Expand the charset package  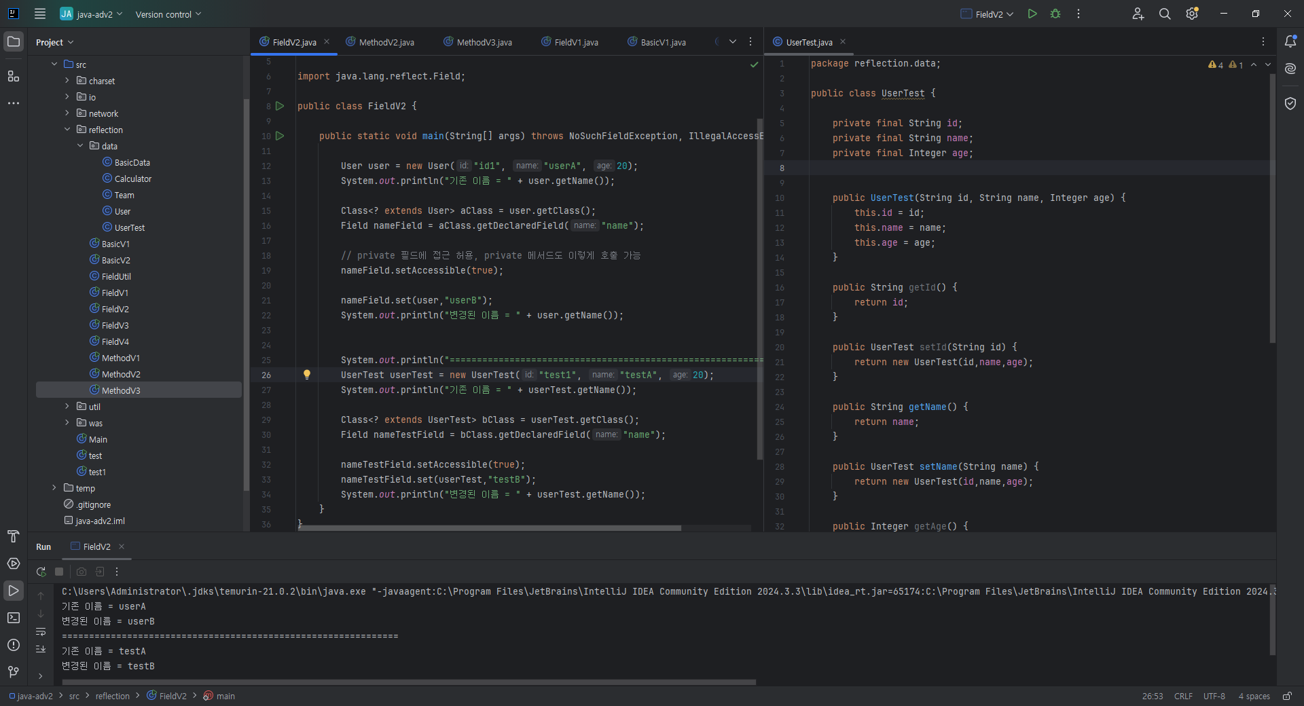pyautogui.click(x=67, y=80)
